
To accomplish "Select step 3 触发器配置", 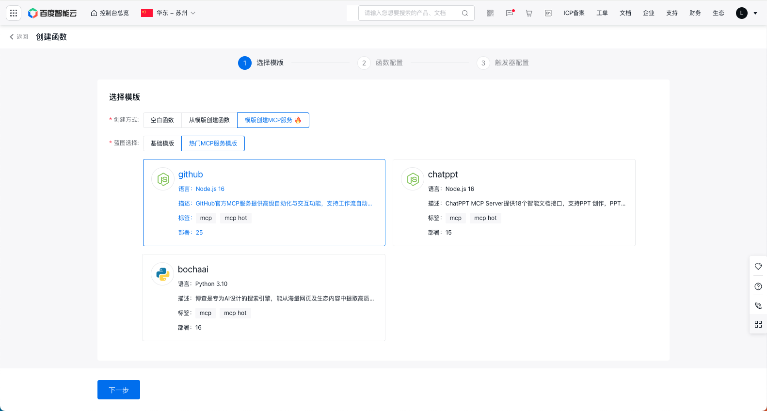I will point(503,63).
